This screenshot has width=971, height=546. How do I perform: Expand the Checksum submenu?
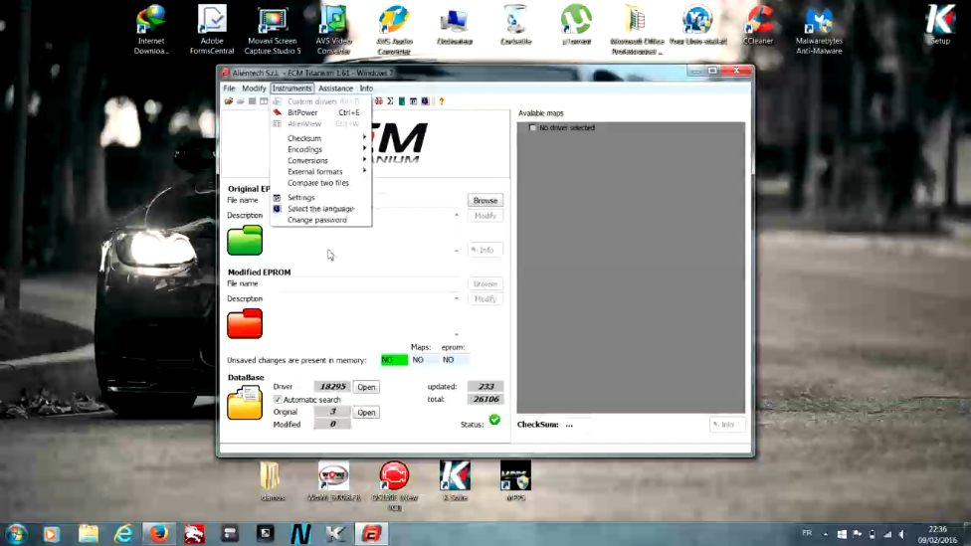pyautogui.click(x=320, y=138)
